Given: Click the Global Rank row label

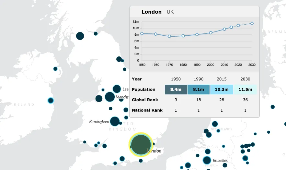Looking at the screenshot, I should click(145, 100).
